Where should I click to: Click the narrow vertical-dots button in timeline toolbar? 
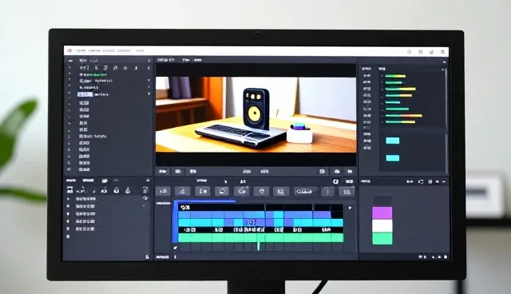pos(327,191)
